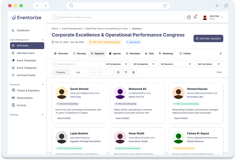
Task: Open the notifications bell
Action: 195,17
